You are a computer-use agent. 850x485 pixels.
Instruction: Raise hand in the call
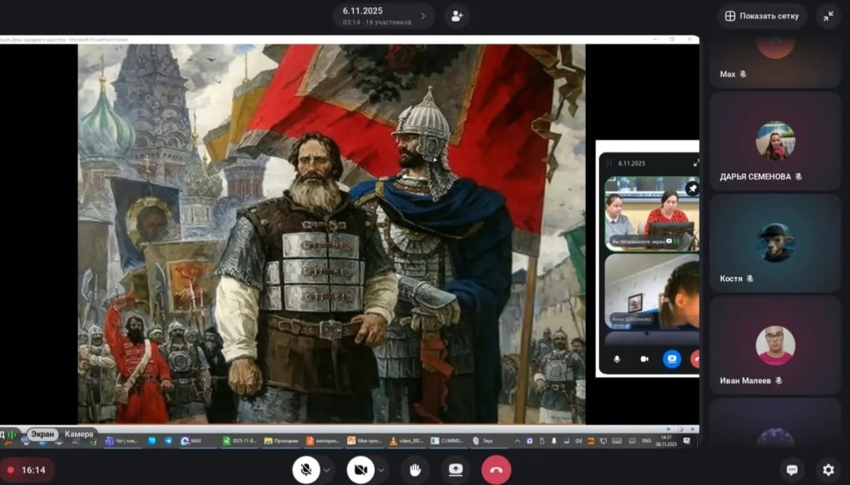click(x=415, y=470)
